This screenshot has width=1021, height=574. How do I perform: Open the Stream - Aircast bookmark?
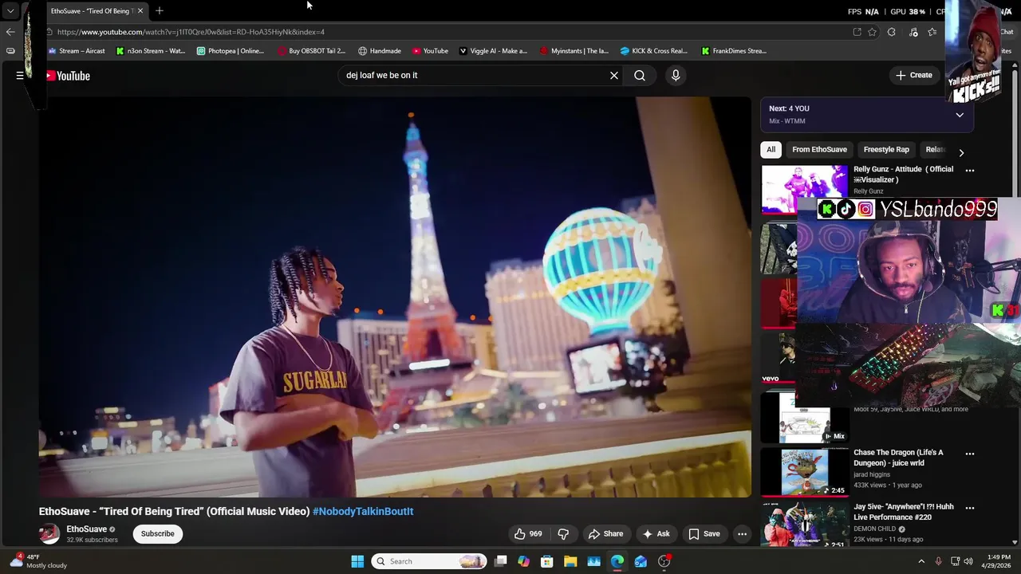pos(77,51)
